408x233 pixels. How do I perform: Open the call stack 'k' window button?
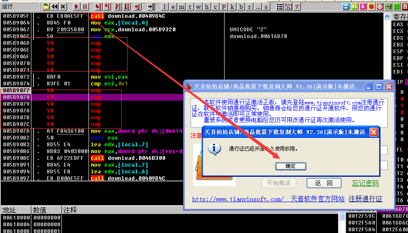click(x=233, y=7)
